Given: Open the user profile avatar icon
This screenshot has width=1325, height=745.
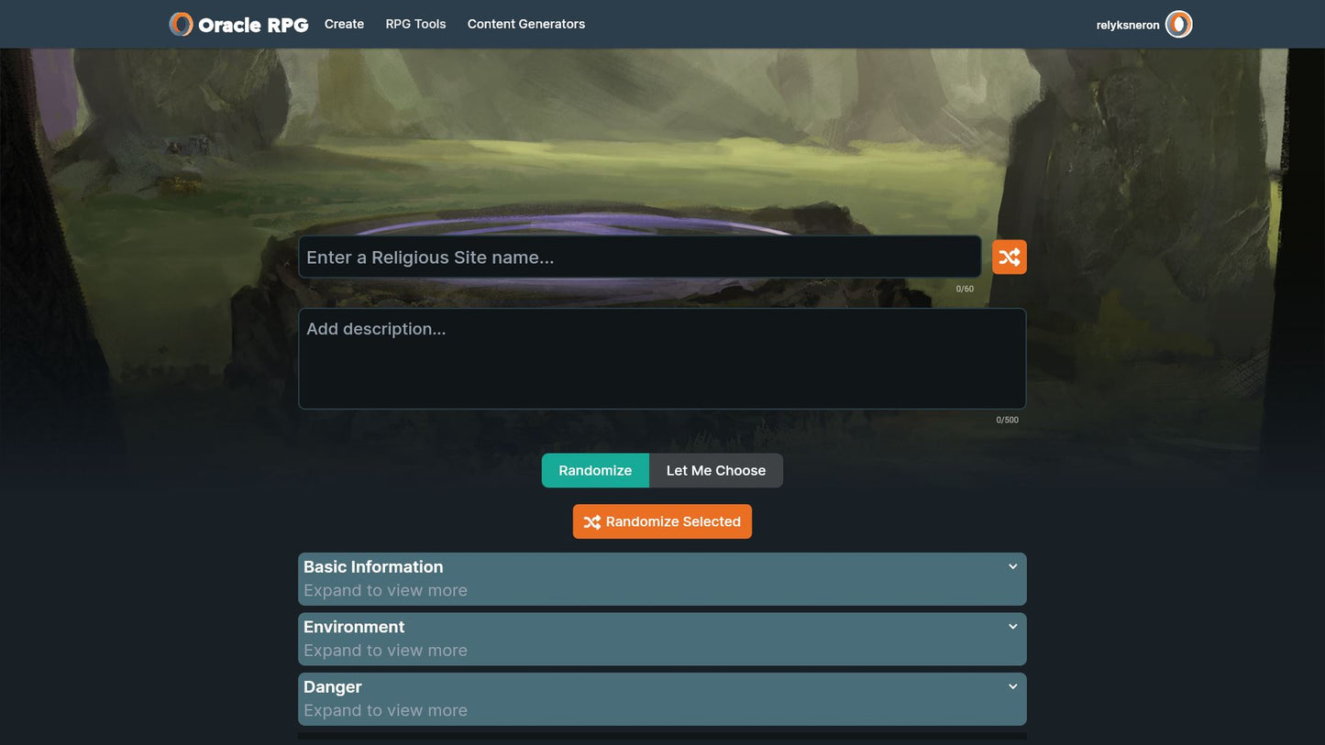Looking at the screenshot, I should coord(1177,24).
